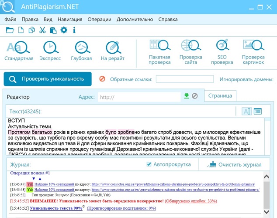Click the journal scrollbar up arrow
This screenshot has height=218, width=277.
point(267,177)
